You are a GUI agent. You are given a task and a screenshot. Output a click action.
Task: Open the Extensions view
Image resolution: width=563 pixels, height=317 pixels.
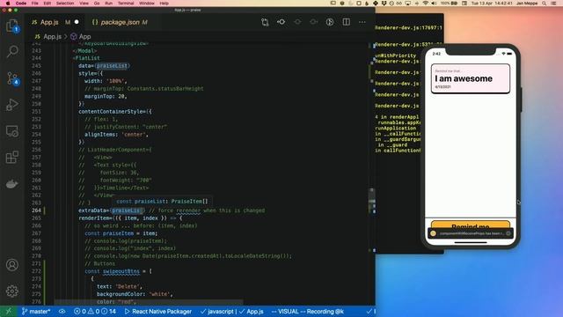[x=12, y=158]
